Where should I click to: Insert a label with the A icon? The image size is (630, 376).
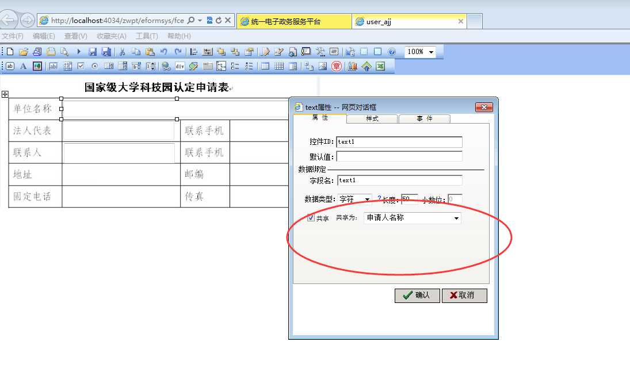pos(24,66)
